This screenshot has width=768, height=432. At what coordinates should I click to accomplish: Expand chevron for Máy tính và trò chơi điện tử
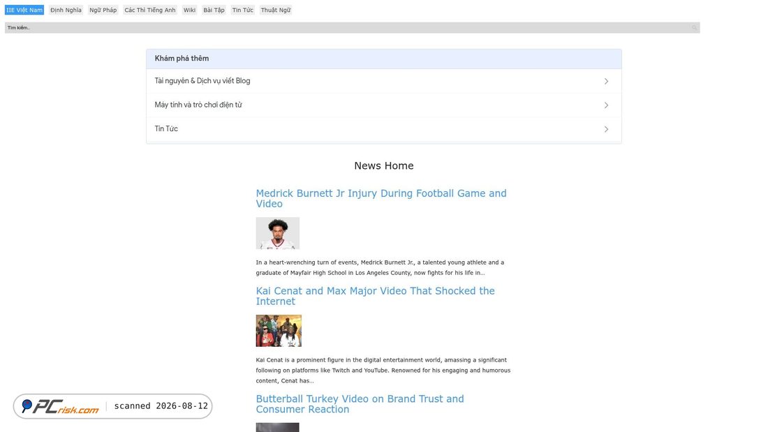pyautogui.click(x=606, y=105)
